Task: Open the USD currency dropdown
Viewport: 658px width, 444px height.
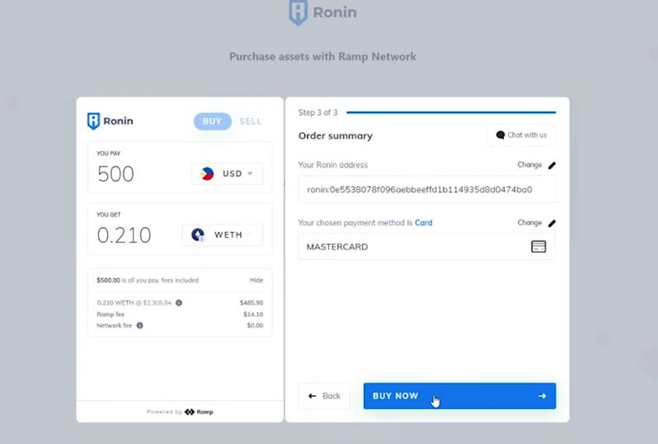Action: coord(227,173)
